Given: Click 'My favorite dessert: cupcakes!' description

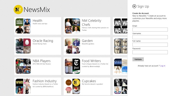Looking at the screenshot, I should (92, 84).
